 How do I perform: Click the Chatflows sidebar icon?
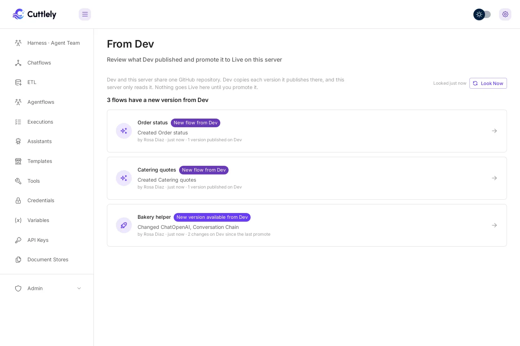[x=18, y=63]
